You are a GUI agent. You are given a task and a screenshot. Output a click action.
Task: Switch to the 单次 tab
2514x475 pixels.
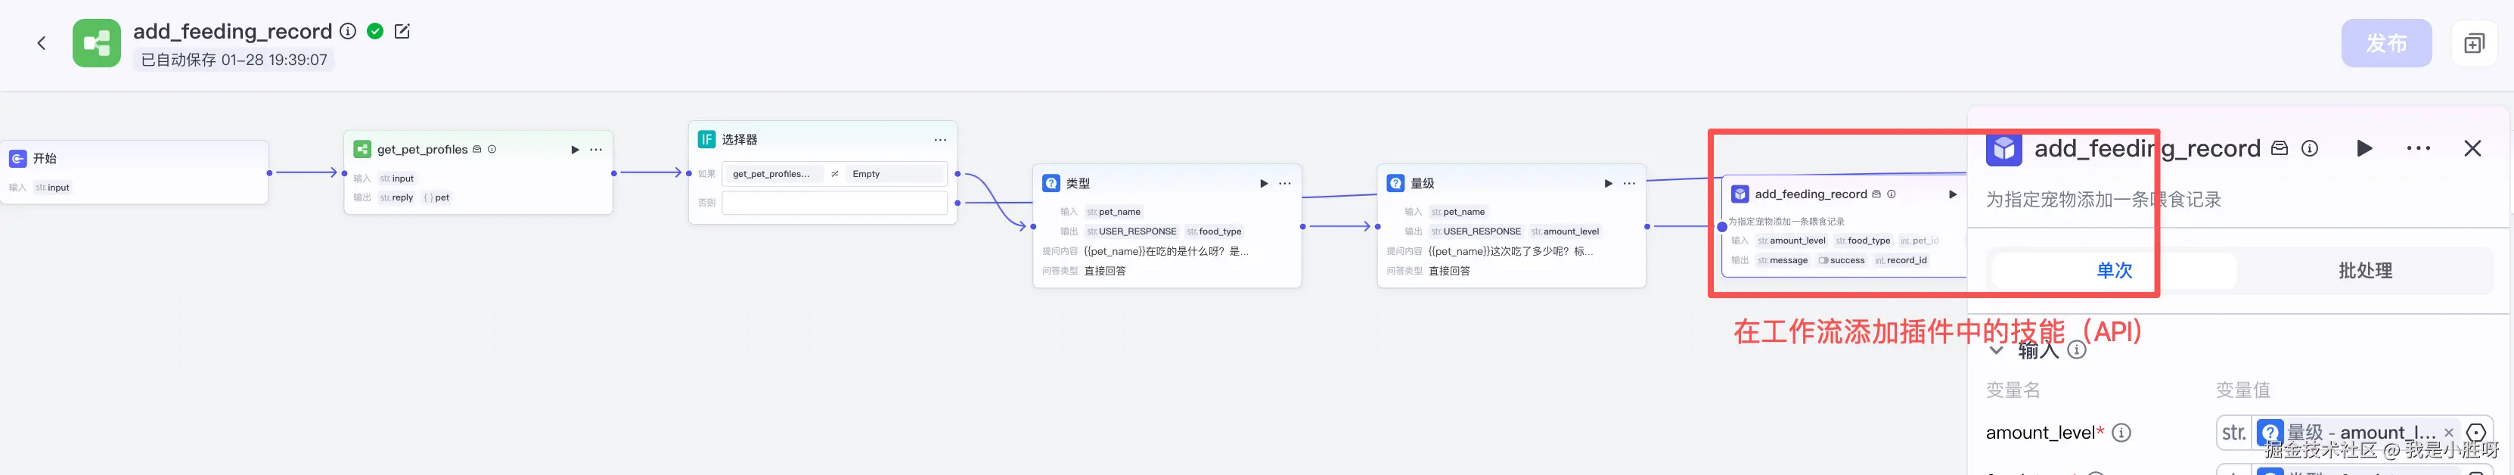pyautogui.click(x=2114, y=270)
